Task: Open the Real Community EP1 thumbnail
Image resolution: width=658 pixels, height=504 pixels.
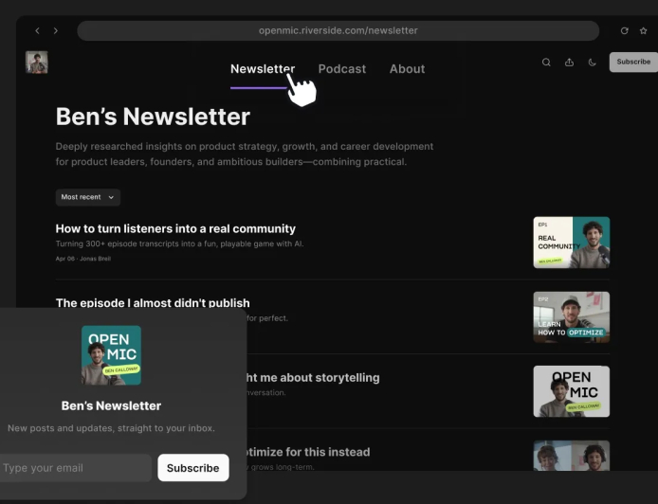Action: (x=571, y=243)
